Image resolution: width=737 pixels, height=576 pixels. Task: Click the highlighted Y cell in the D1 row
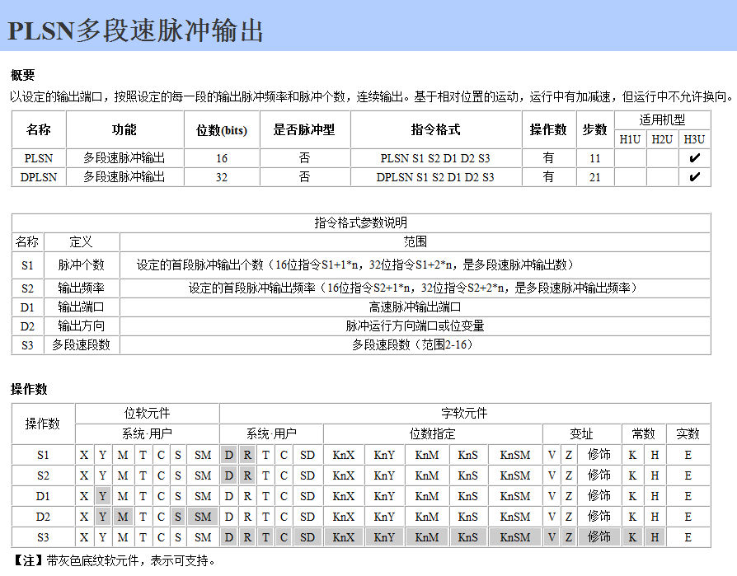(102, 496)
